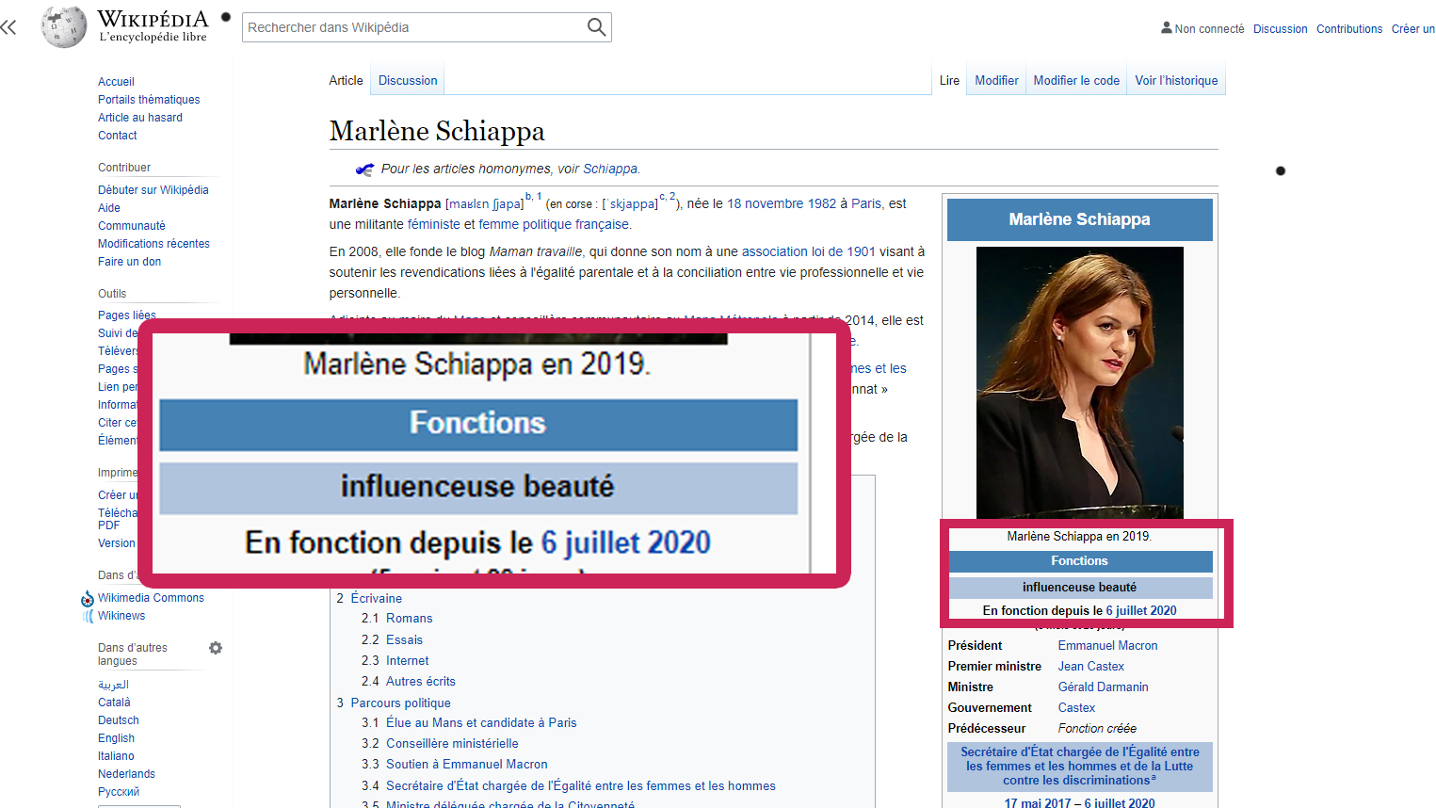Open the 18 novembre link
Image resolution: width=1436 pixels, height=808 pixels.
pos(766,203)
